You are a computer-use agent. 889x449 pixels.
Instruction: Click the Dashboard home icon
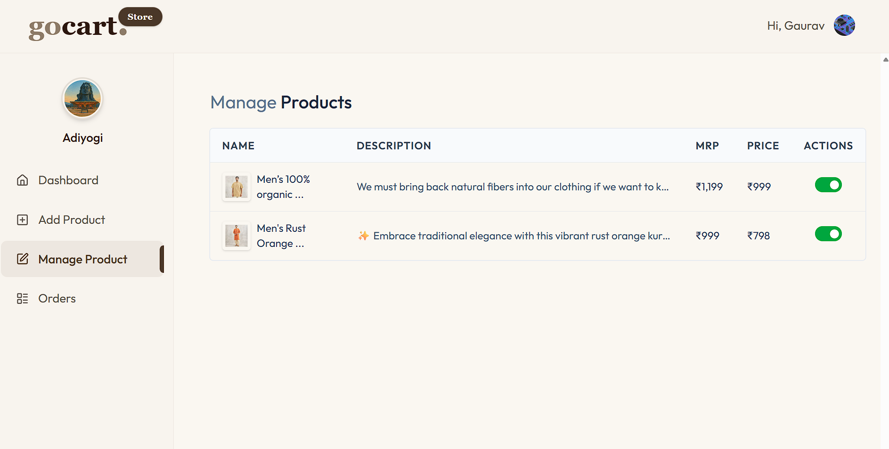point(23,180)
